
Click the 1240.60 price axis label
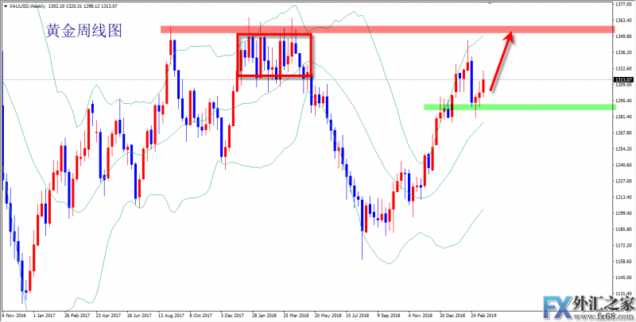[624, 165]
